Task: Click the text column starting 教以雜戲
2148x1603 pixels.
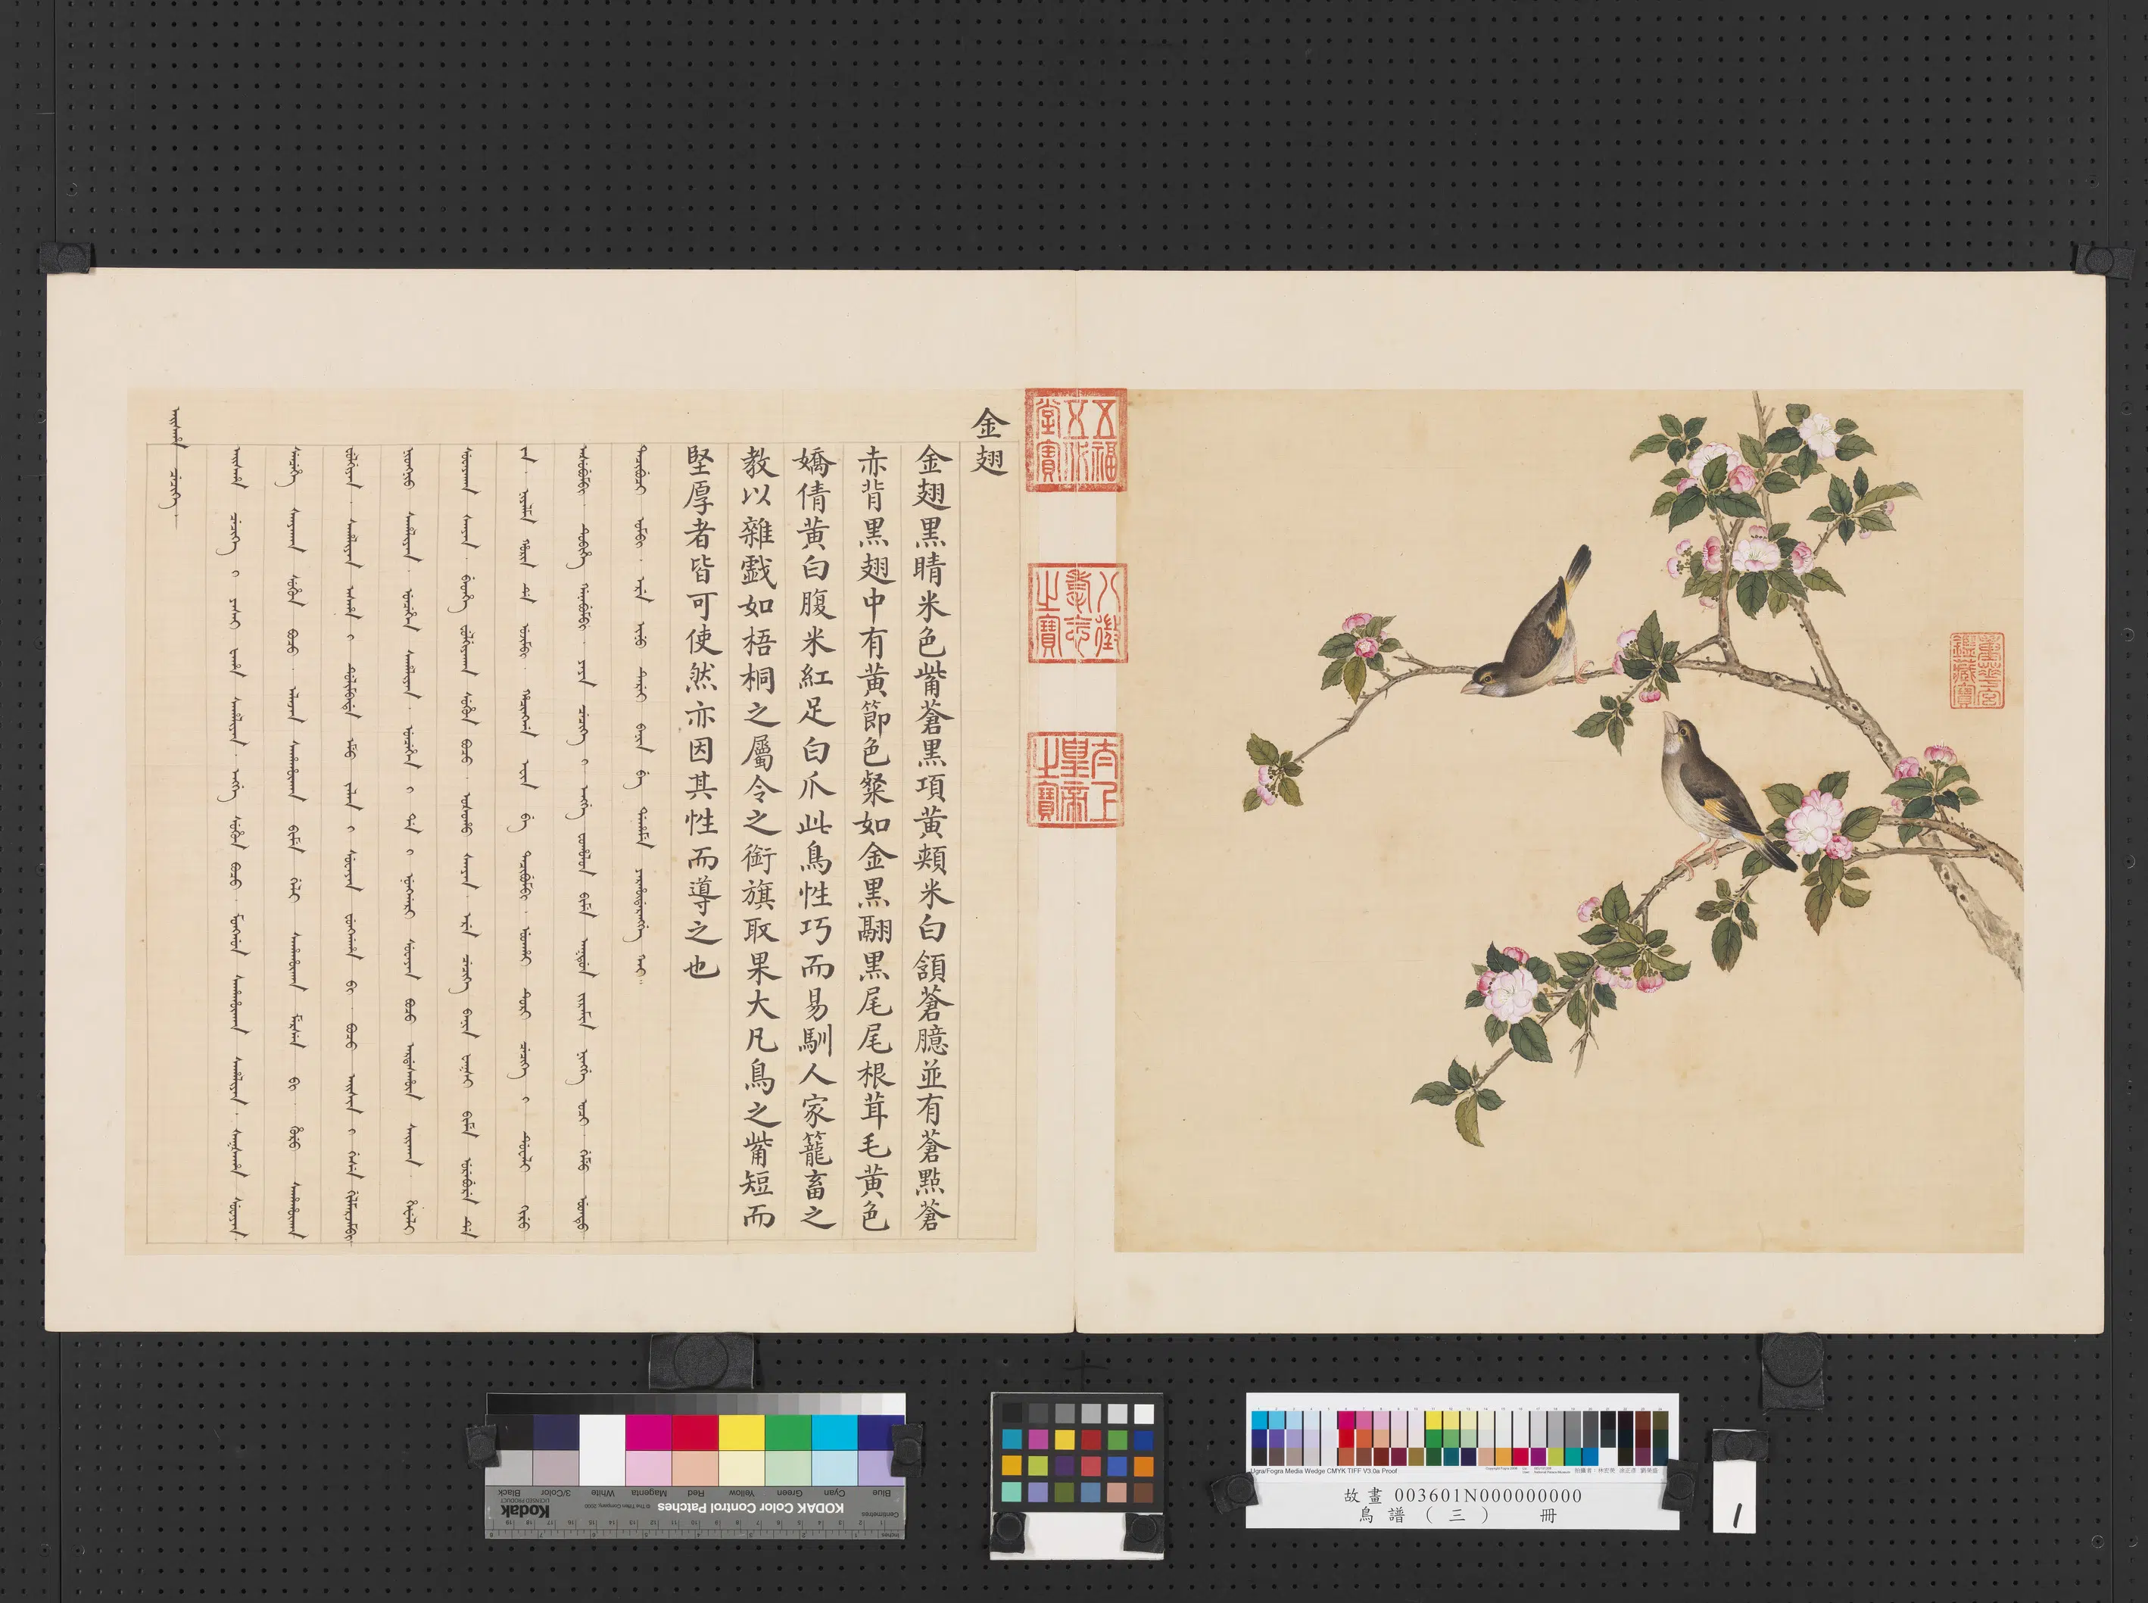Action: (x=758, y=837)
